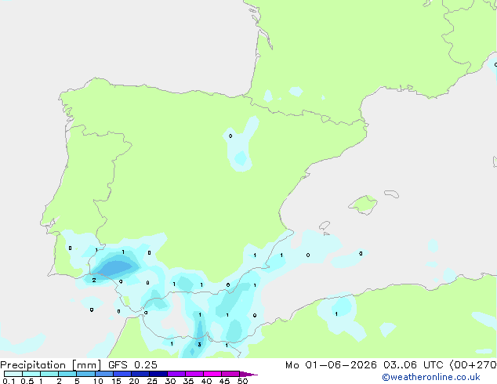Image resolution: width=497 pixels, height=384 pixels.
Task: Select the GFS 0.25 model label
Action: coord(132,365)
